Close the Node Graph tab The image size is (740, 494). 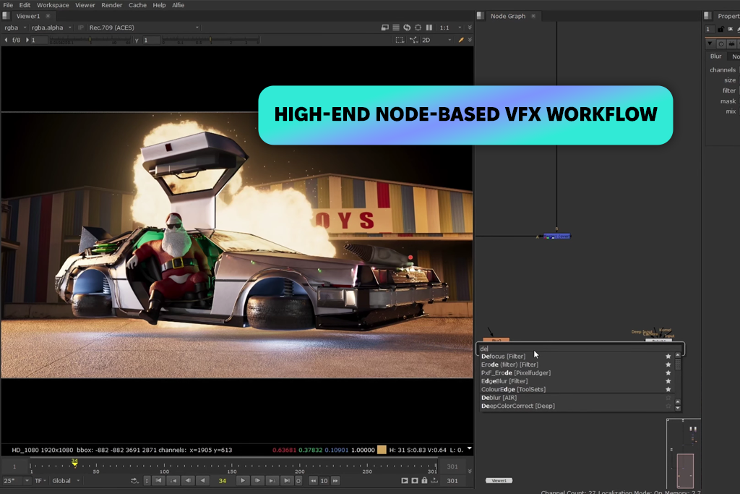533,16
